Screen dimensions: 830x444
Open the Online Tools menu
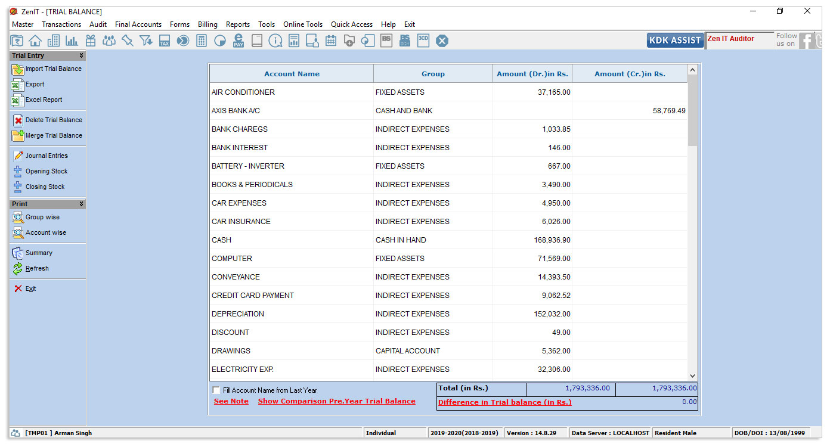(x=302, y=24)
